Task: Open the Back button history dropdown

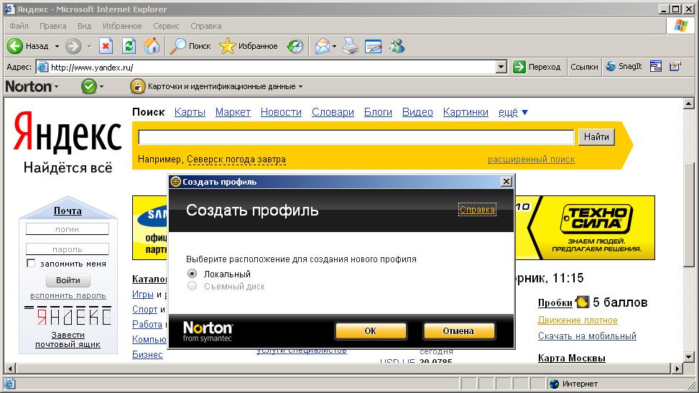Action: 57,47
